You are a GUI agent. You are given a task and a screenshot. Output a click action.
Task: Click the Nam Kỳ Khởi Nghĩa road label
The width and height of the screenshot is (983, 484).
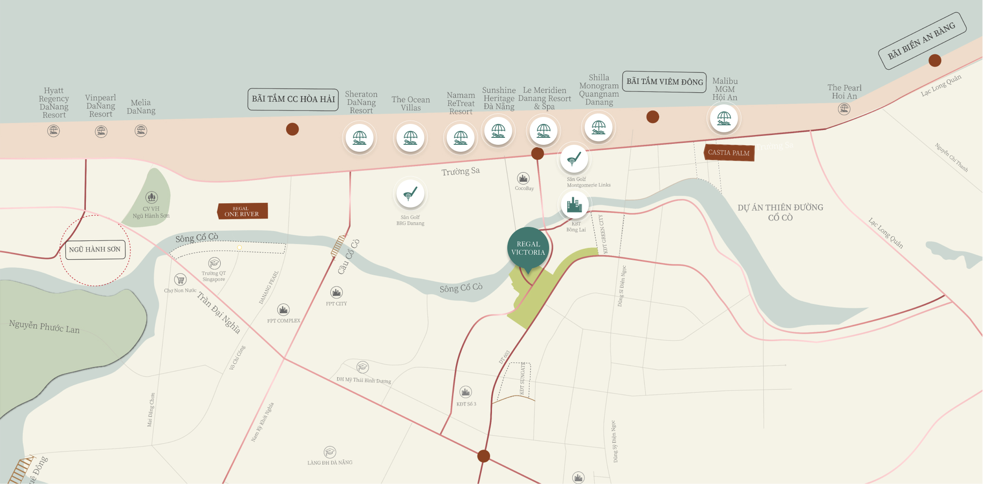tap(262, 422)
